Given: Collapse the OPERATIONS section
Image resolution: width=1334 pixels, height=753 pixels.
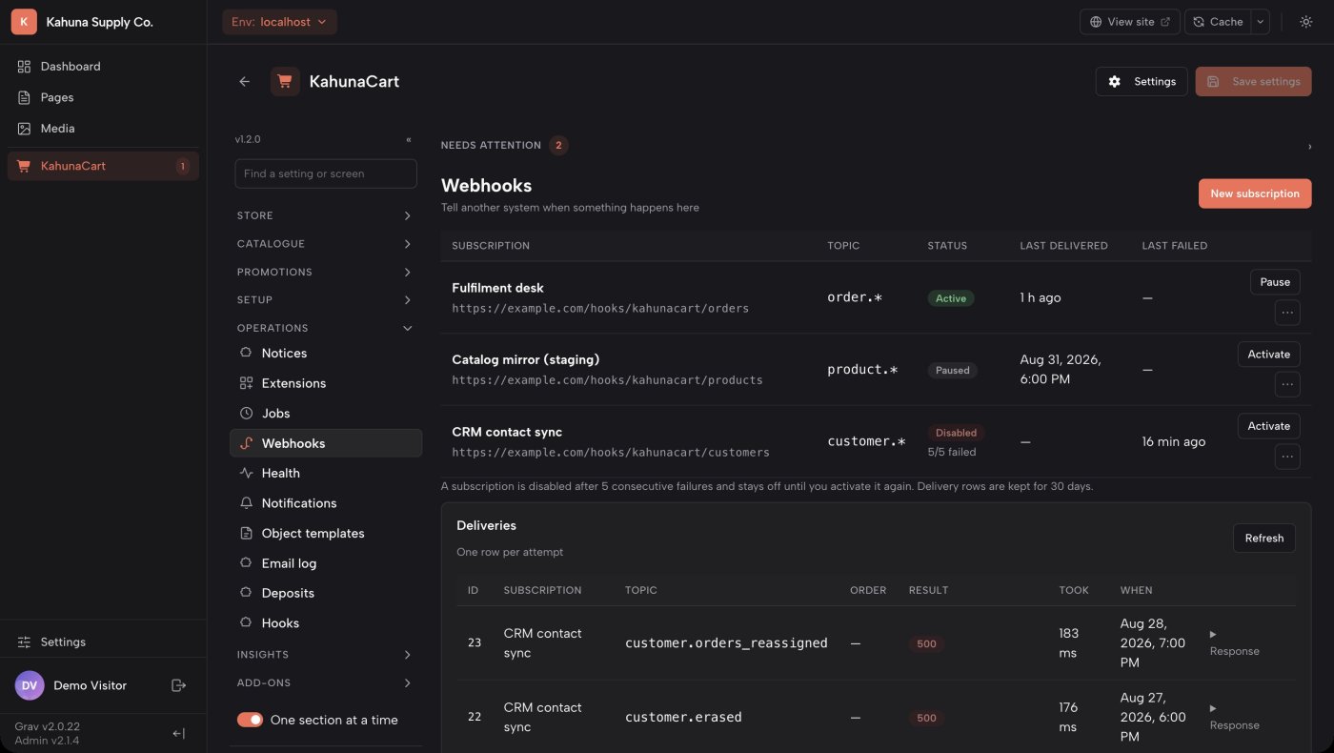Looking at the screenshot, I should point(325,328).
